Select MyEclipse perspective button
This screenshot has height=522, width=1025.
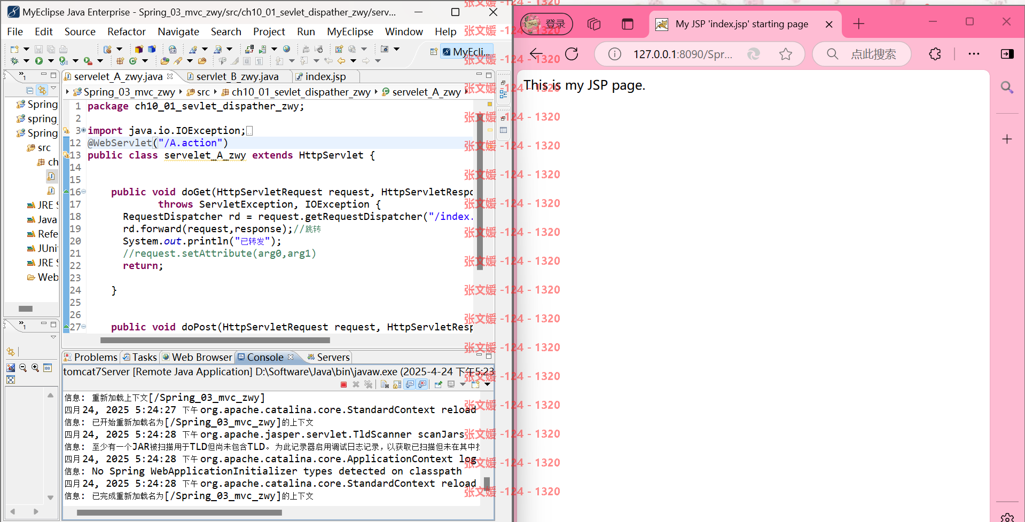click(467, 52)
